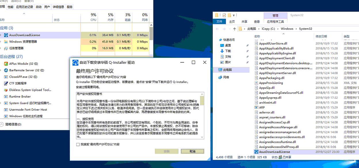The height and width of the screenshot is (168, 359).
Task: Click 任务管理器 process icon
Action: coord(6,48)
